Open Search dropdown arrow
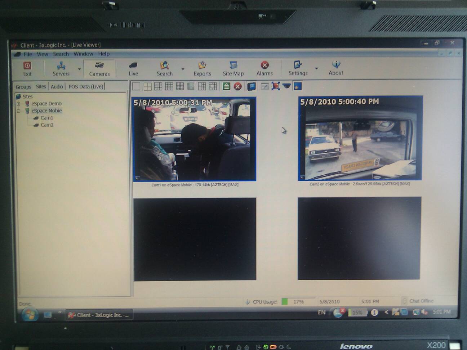 [x=183, y=69]
